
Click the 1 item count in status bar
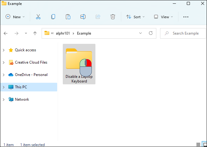pyautogui.click(x=8, y=145)
